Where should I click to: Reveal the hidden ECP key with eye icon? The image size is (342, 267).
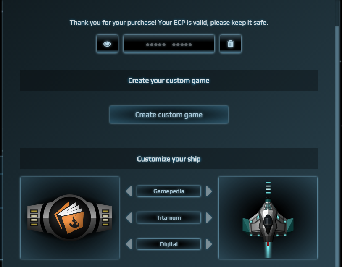[107, 44]
